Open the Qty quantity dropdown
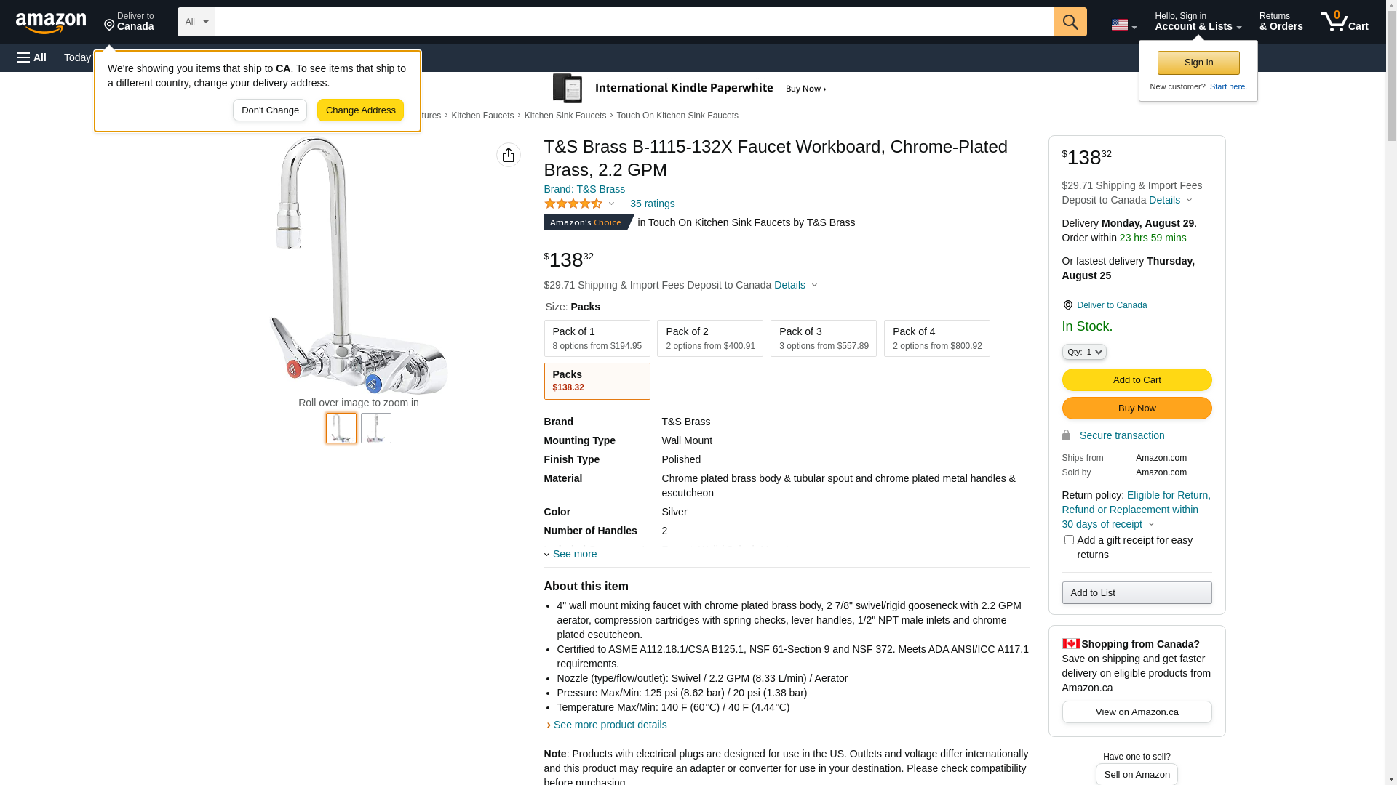The image size is (1397, 785). click(1083, 352)
